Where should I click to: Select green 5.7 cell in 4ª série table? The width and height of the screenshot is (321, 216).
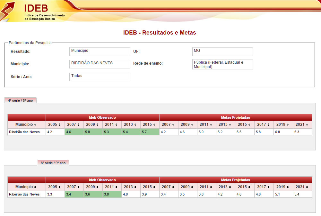point(150,132)
